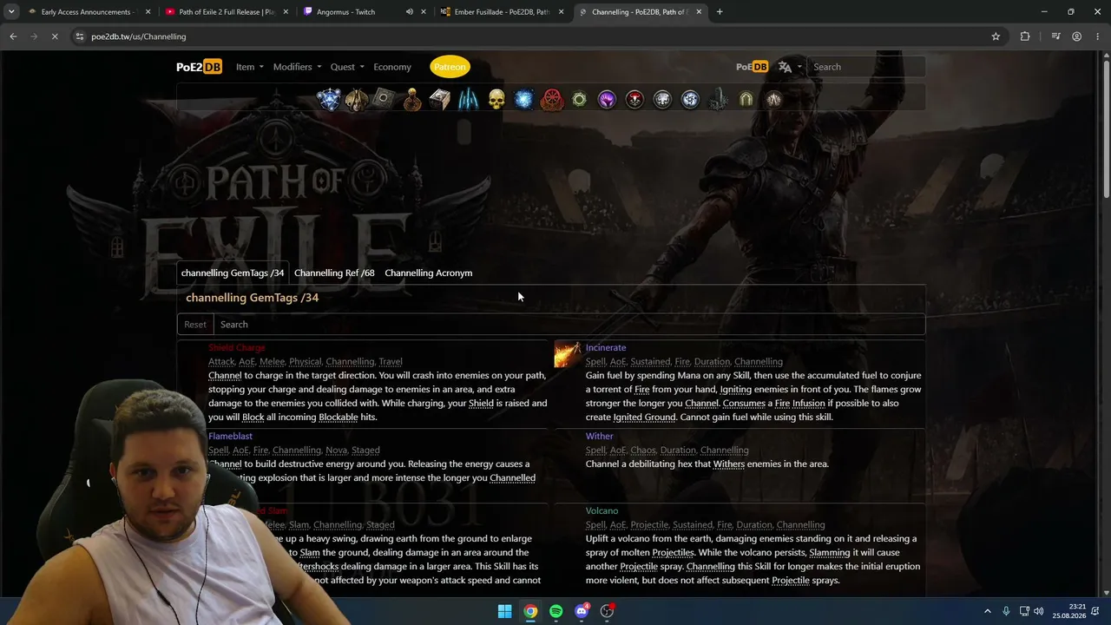Open the Wither skill link

pos(599,436)
